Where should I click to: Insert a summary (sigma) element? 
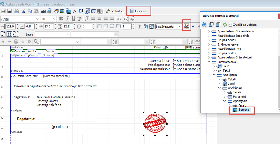tap(81, 11)
